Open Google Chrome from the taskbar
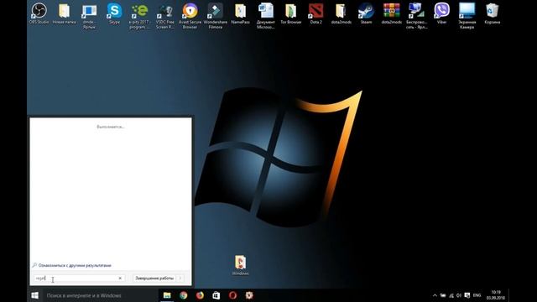The width and height of the screenshot is (537, 302). point(184,295)
